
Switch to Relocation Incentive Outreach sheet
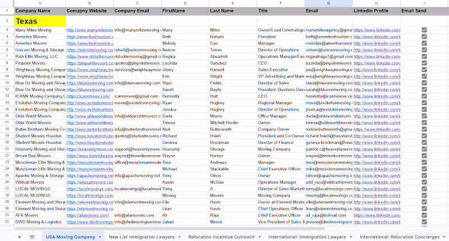click(221, 237)
